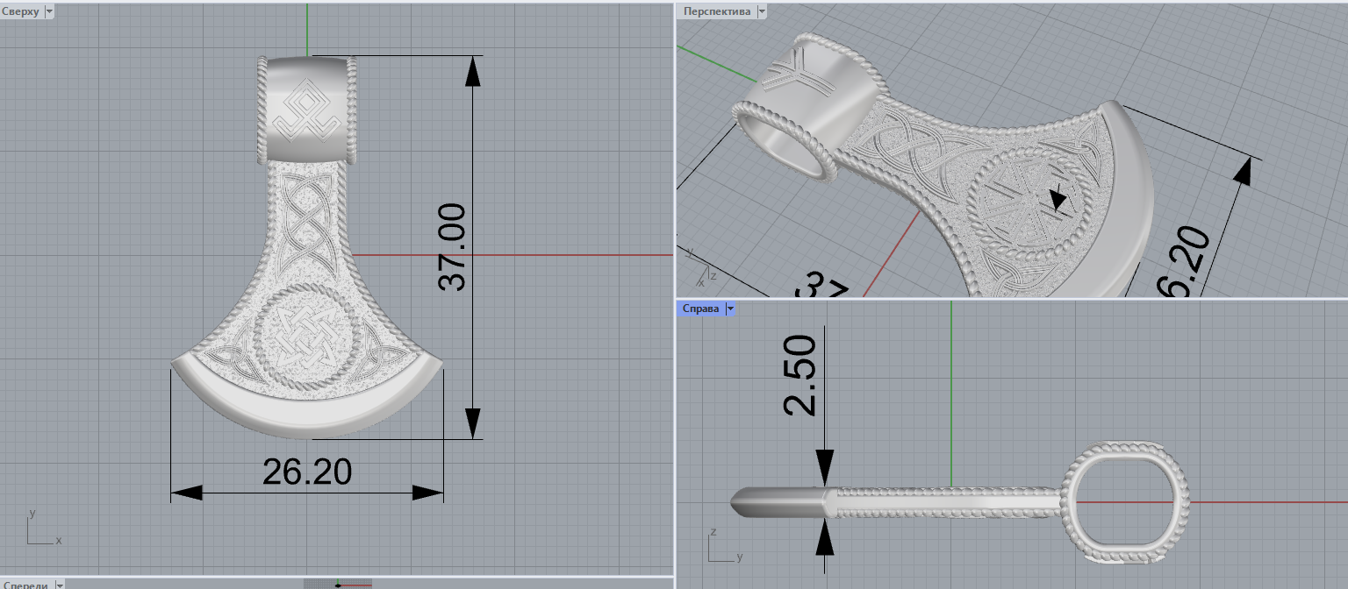The height and width of the screenshot is (589, 1348).
Task: Open the Справа viewport dropdown arrow
Action: coord(729,309)
